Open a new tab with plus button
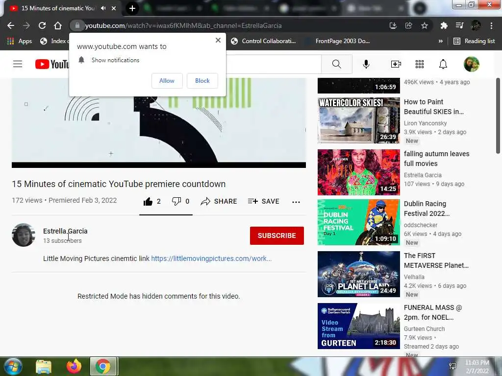The width and height of the screenshot is (502, 376). (132, 8)
